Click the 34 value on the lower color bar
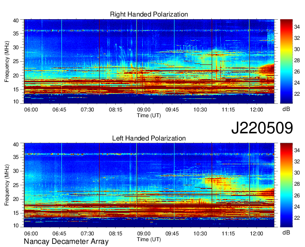 coord(297,150)
